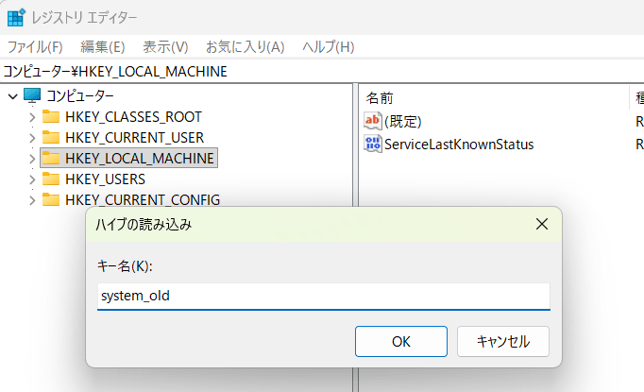Select the HKEY_CURRENT_CONFIG tree label
644x392 pixels.
point(143,199)
